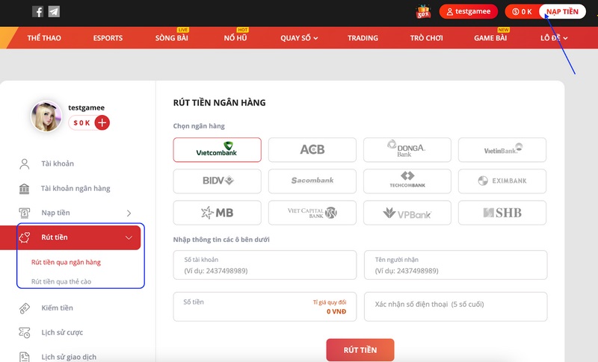598x362 pixels.
Task: Click the red plus icon beside balance
Action: [102, 123]
